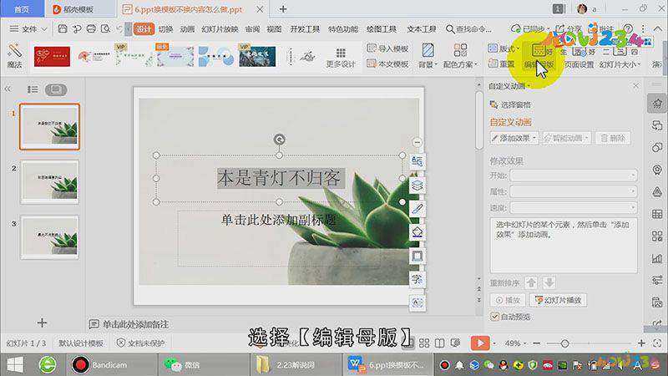The height and width of the screenshot is (376, 668).
Task: Click 编辑母版 to edit slide master
Action: coord(539,57)
